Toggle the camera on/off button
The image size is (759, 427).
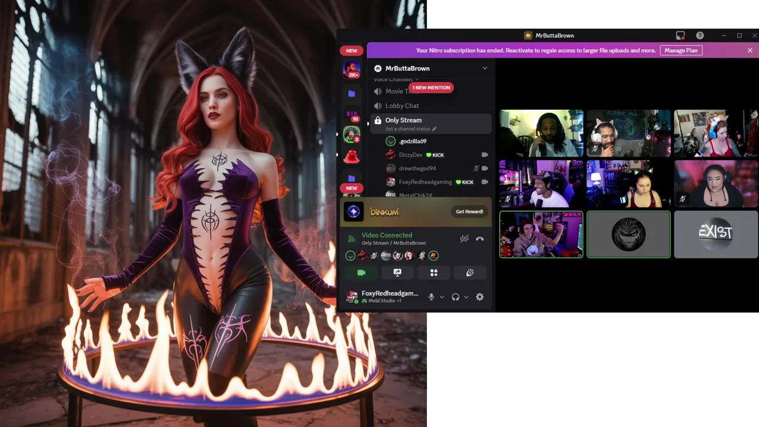361,273
